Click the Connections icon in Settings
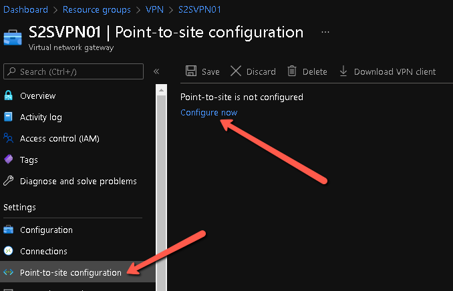This screenshot has width=453, height=291. [9, 251]
